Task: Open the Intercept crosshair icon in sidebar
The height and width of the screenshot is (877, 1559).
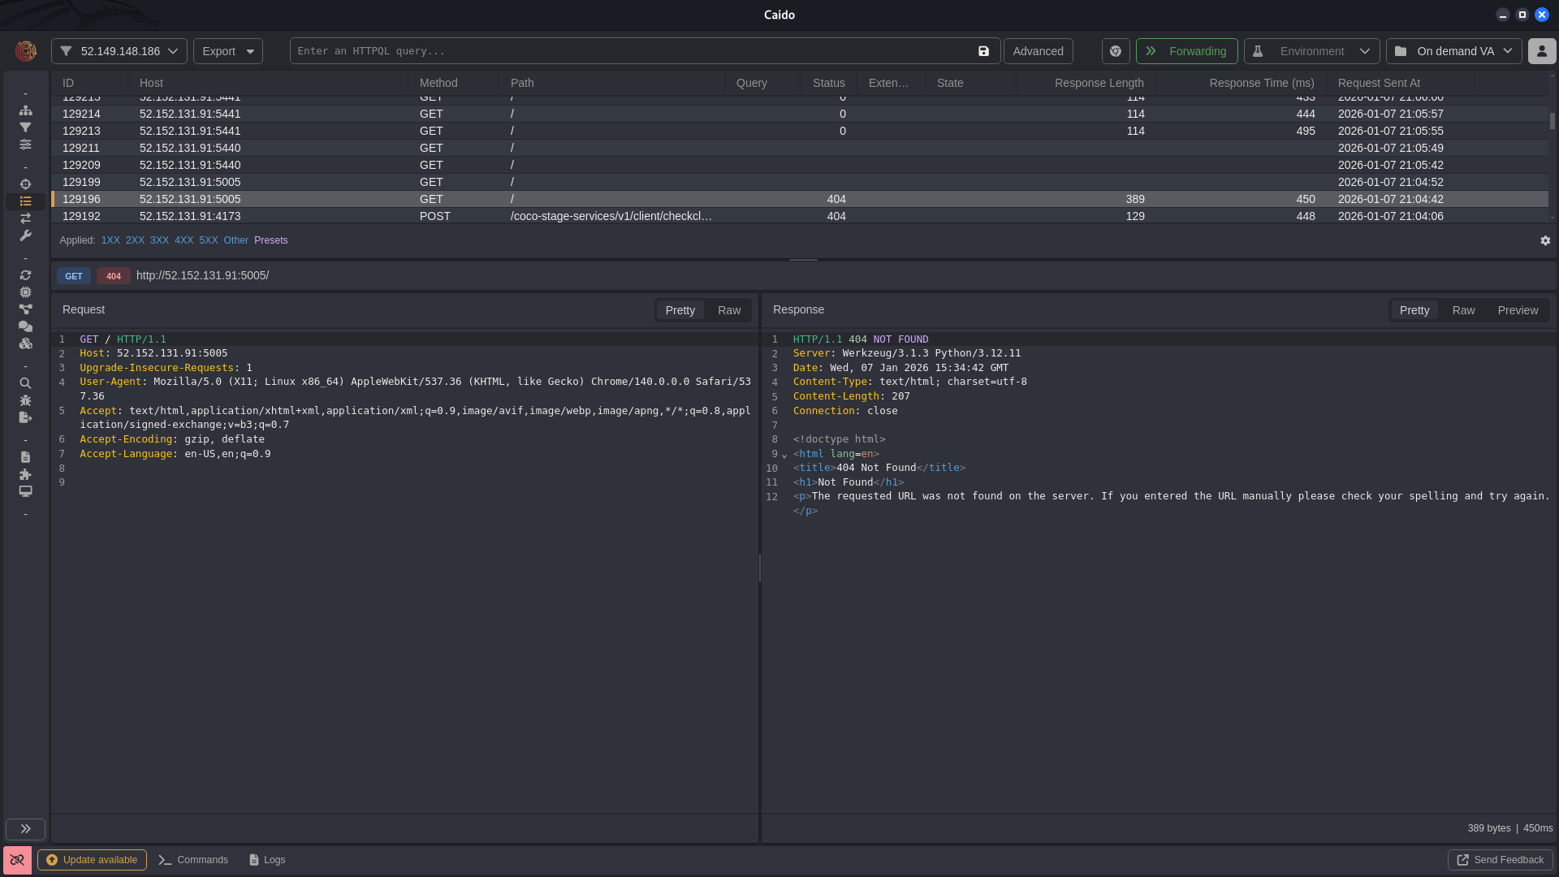Action: click(26, 184)
